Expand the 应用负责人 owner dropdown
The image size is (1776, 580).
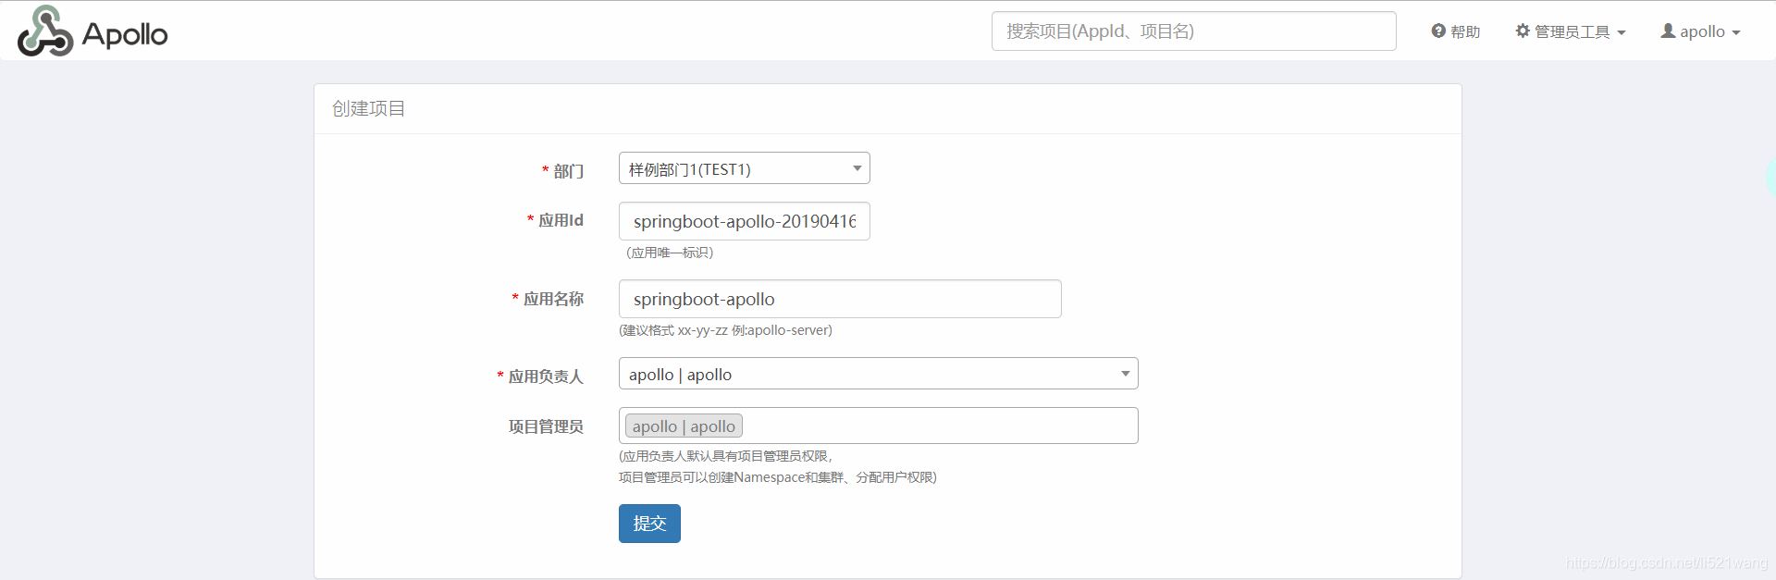click(x=878, y=374)
